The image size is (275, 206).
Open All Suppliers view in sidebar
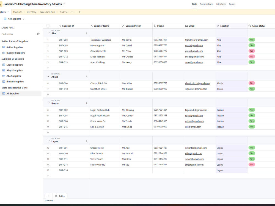(21, 93)
